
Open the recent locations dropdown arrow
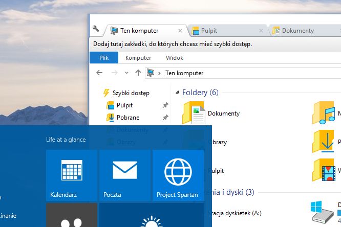[126, 73]
